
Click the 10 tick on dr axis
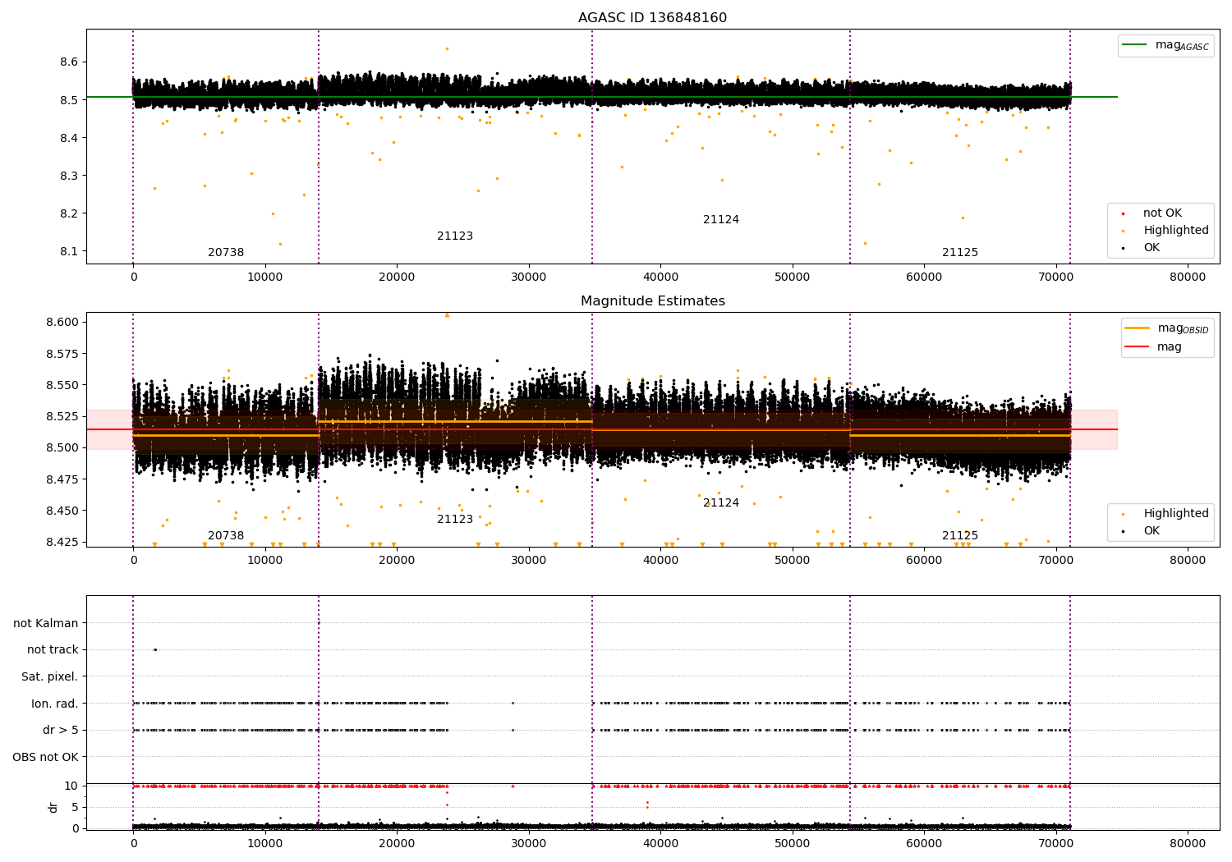[x=71, y=786]
